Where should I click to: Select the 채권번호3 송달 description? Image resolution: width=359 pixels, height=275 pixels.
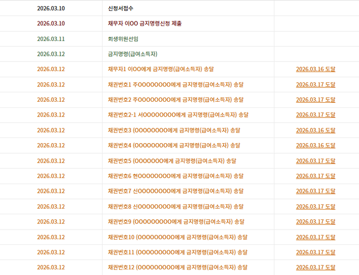[x=174, y=130]
